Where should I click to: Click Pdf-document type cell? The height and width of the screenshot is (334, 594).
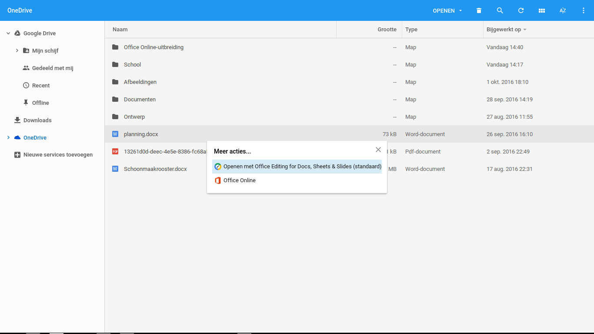click(423, 151)
